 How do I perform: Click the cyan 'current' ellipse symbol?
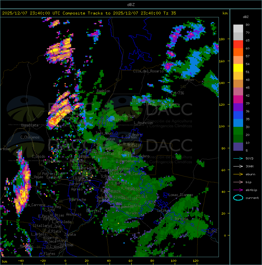(x=238, y=198)
